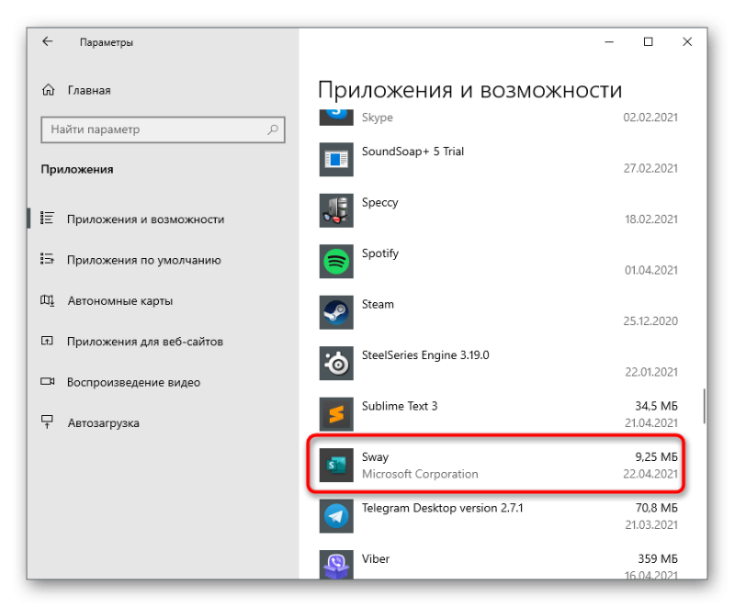735x607 pixels.
Task: Click the Telegram Desktop app icon
Action: coord(336,516)
